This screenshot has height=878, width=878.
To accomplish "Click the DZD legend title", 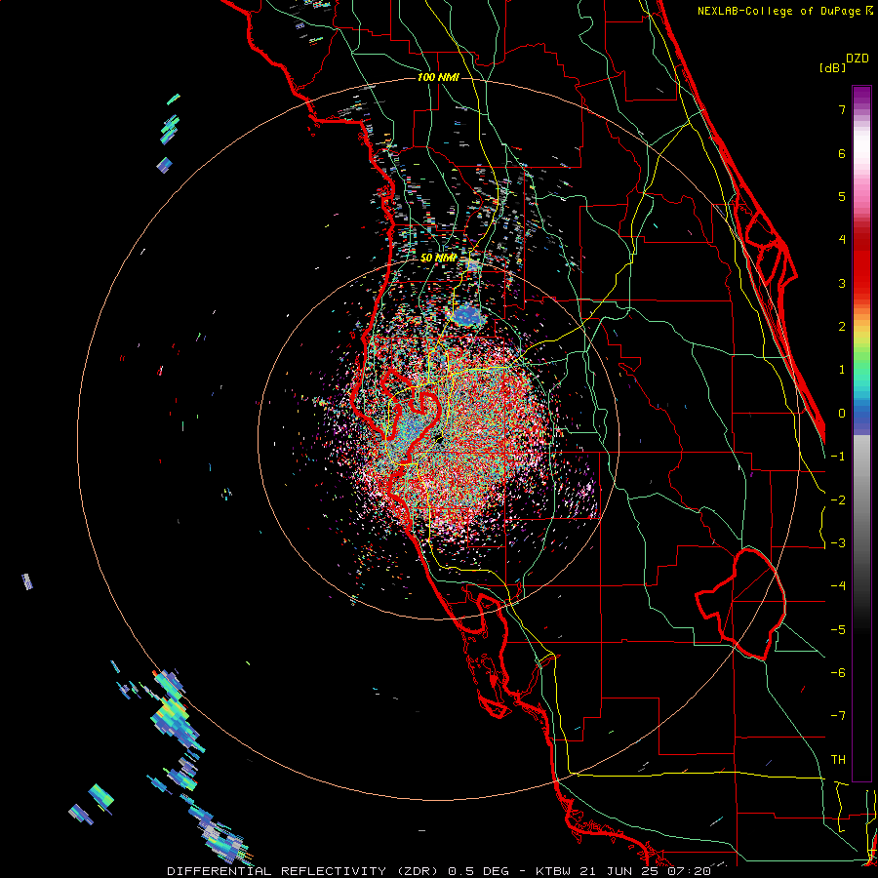I will tap(858, 59).
